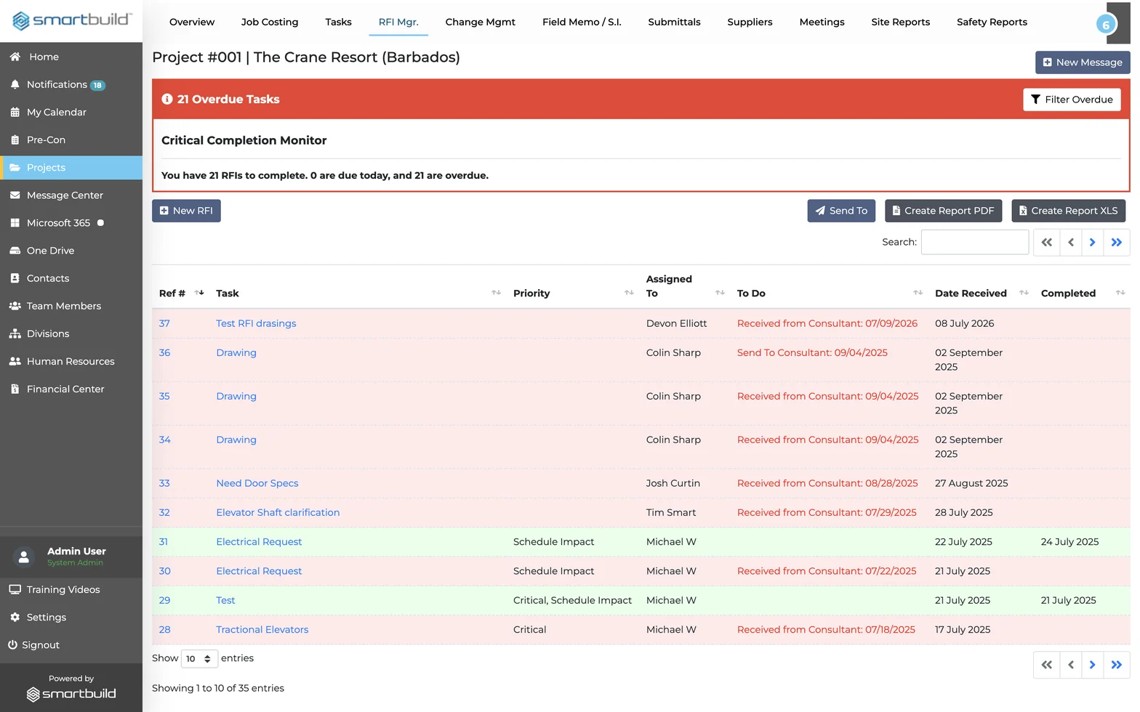Sort table by Task column arrows
This screenshot has width=1140, height=712.
[x=496, y=293]
